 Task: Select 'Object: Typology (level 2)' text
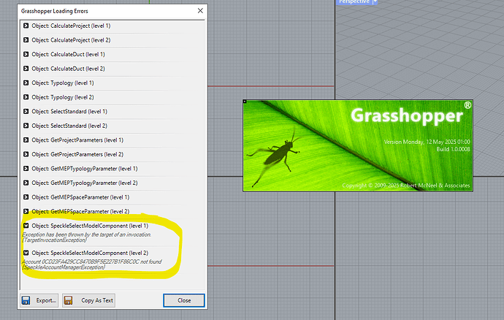point(63,97)
